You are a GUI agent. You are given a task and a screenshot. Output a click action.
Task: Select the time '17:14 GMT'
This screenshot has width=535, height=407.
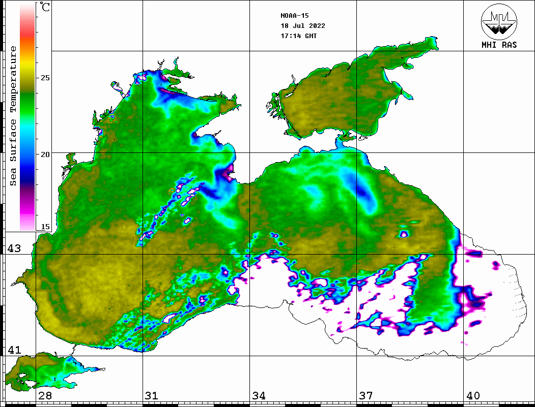tap(298, 36)
